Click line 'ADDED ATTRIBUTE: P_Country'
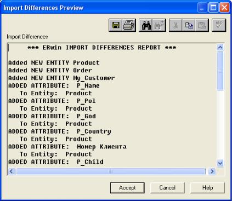Viewport: 232px width, 201px height. click(x=60, y=131)
